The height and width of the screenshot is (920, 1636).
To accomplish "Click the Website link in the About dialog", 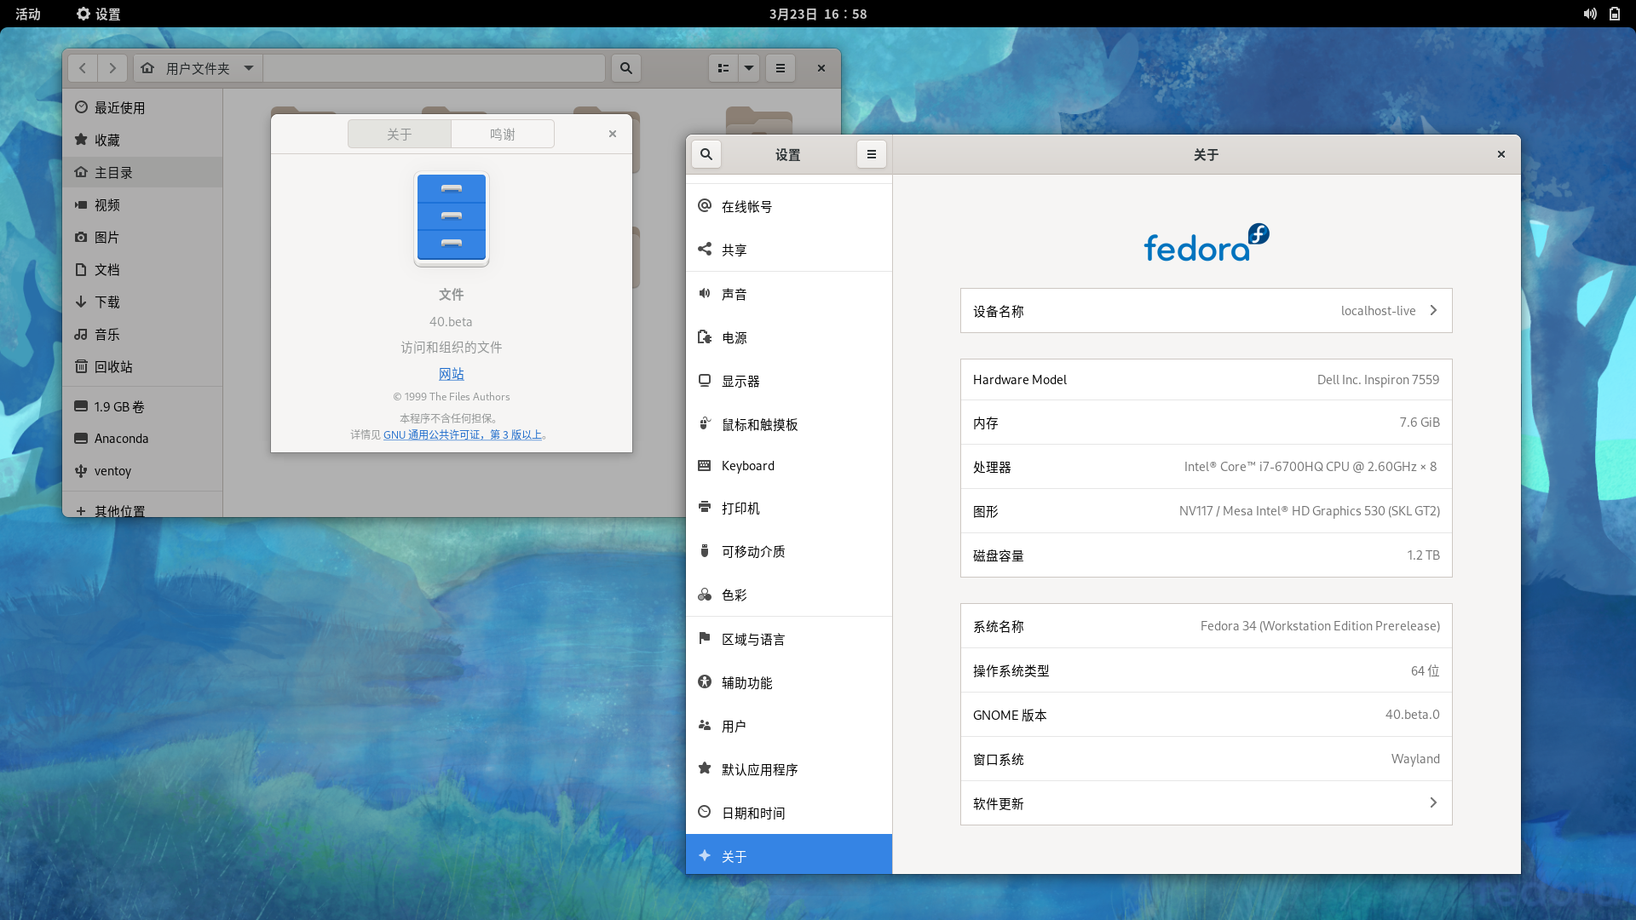I will point(451,374).
